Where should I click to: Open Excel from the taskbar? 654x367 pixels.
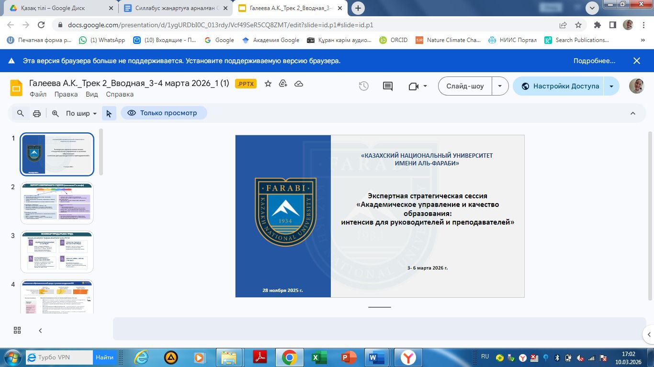click(x=319, y=357)
